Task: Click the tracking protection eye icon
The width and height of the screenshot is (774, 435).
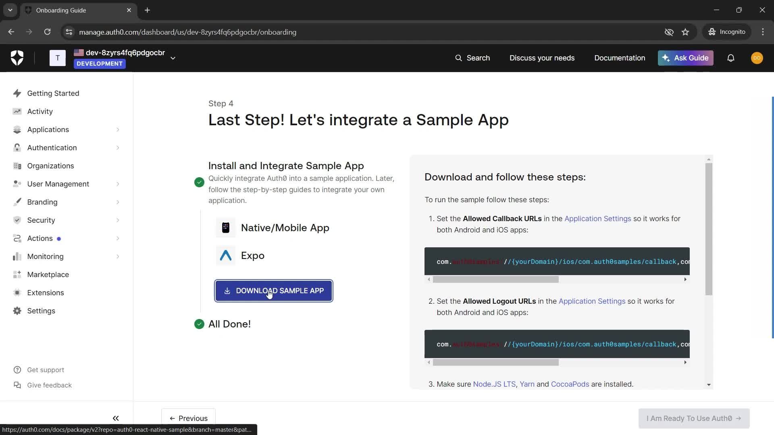Action: 669,32
